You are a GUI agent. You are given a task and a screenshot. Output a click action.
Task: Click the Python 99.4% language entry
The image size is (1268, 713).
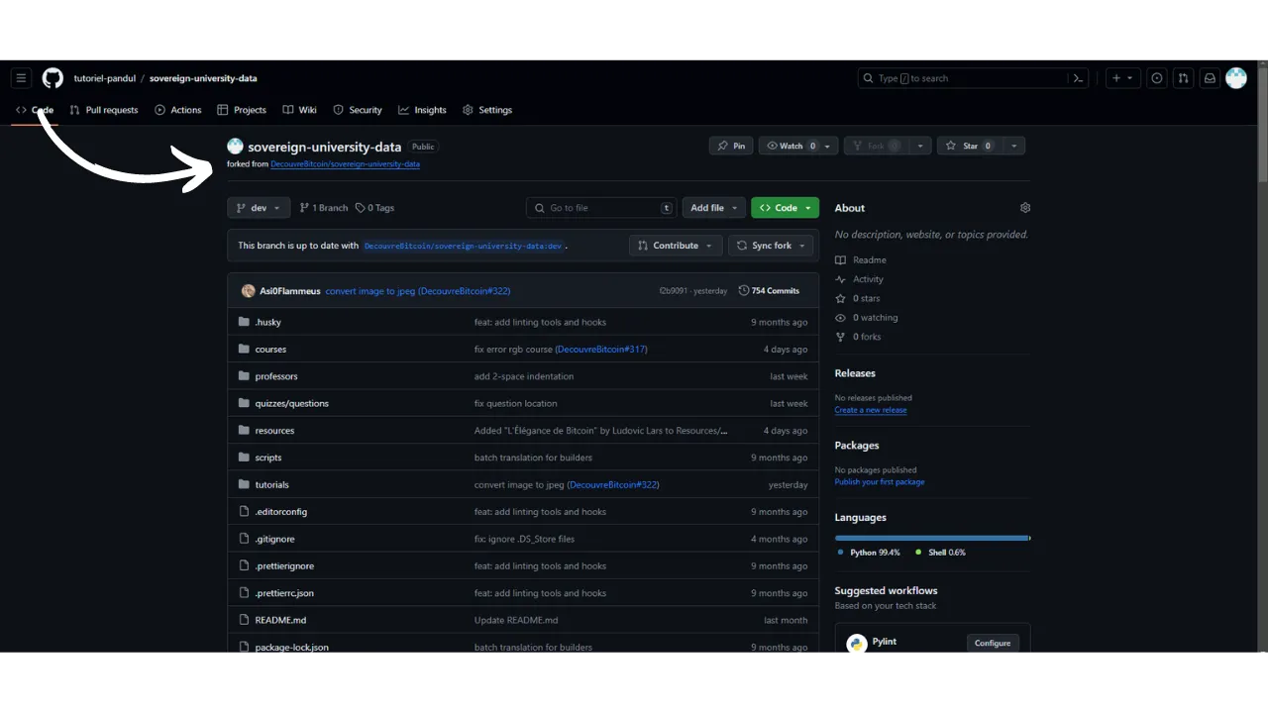869,553
